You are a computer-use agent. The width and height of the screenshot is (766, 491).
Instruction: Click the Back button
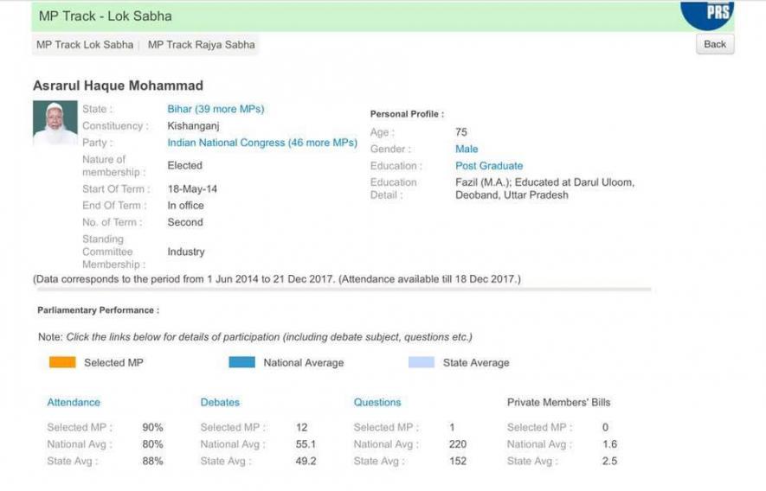[x=714, y=44]
